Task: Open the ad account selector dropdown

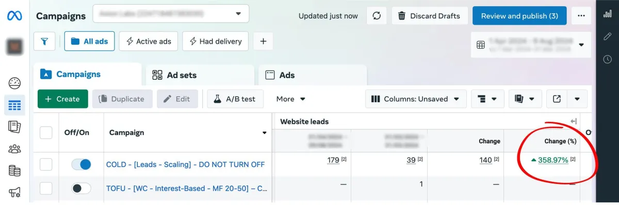Action: tap(171, 14)
